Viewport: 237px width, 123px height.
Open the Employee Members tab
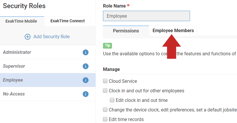pos(173,31)
